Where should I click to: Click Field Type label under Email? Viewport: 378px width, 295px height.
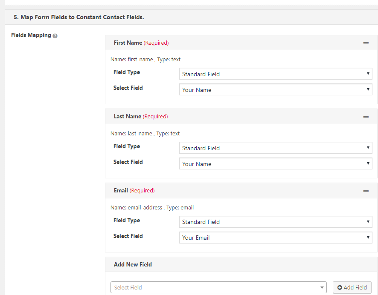click(x=127, y=221)
